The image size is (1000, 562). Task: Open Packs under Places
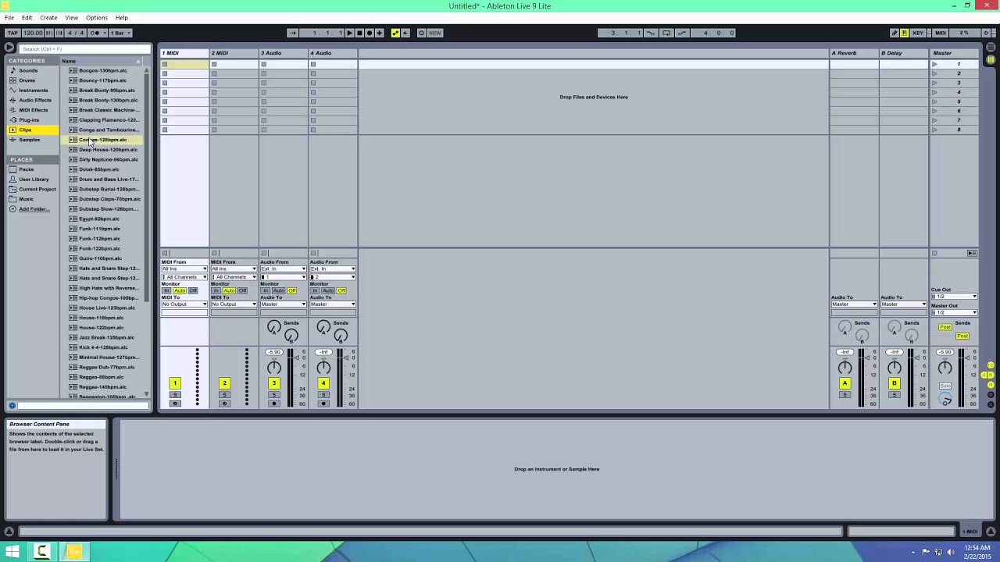pyautogui.click(x=27, y=169)
